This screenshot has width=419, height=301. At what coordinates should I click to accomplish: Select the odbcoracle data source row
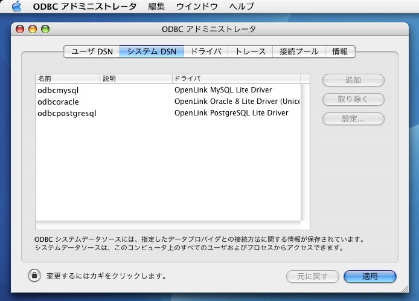point(168,102)
